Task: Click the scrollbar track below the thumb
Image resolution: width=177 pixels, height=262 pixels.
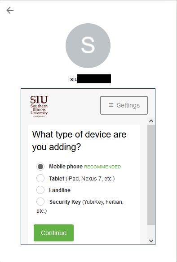Action: [x=151, y=231]
